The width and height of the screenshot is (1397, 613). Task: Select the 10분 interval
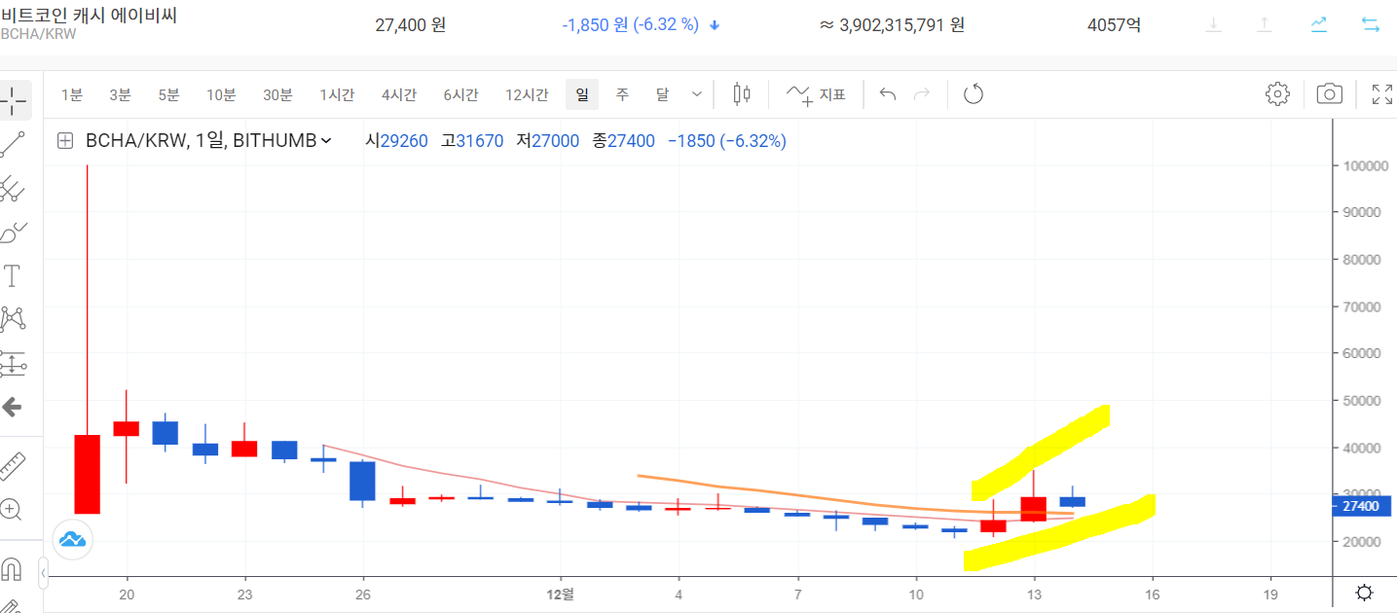221,94
